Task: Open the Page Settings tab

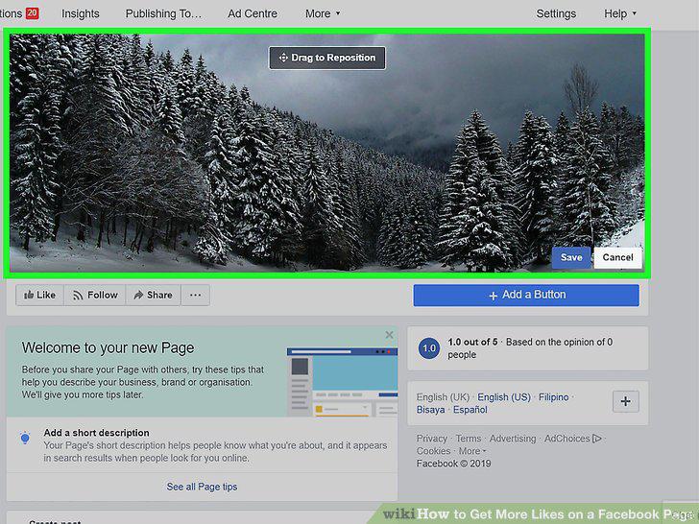Action: [x=556, y=13]
